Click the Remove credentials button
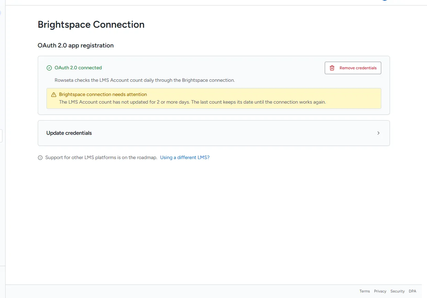427x298 pixels. pos(353,68)
